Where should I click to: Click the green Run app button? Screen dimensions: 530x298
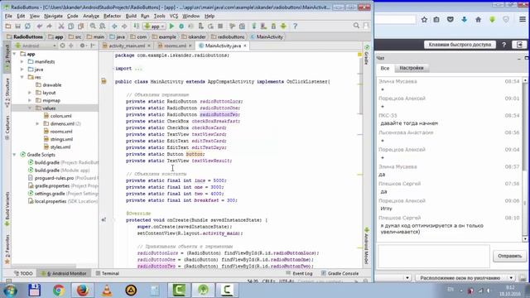(x=171, y=26)
